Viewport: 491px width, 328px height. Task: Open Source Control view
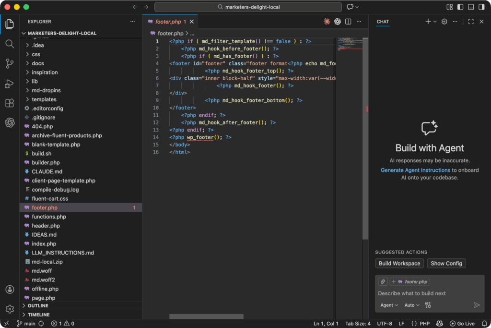coord(10,63)
